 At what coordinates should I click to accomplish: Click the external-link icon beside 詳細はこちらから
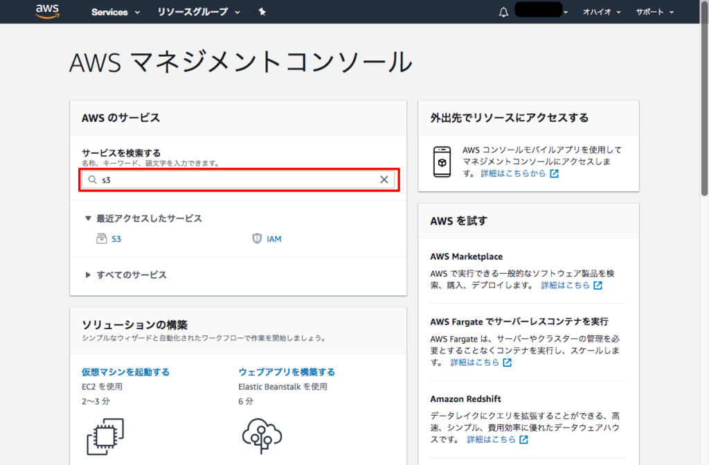coord(555,173)
